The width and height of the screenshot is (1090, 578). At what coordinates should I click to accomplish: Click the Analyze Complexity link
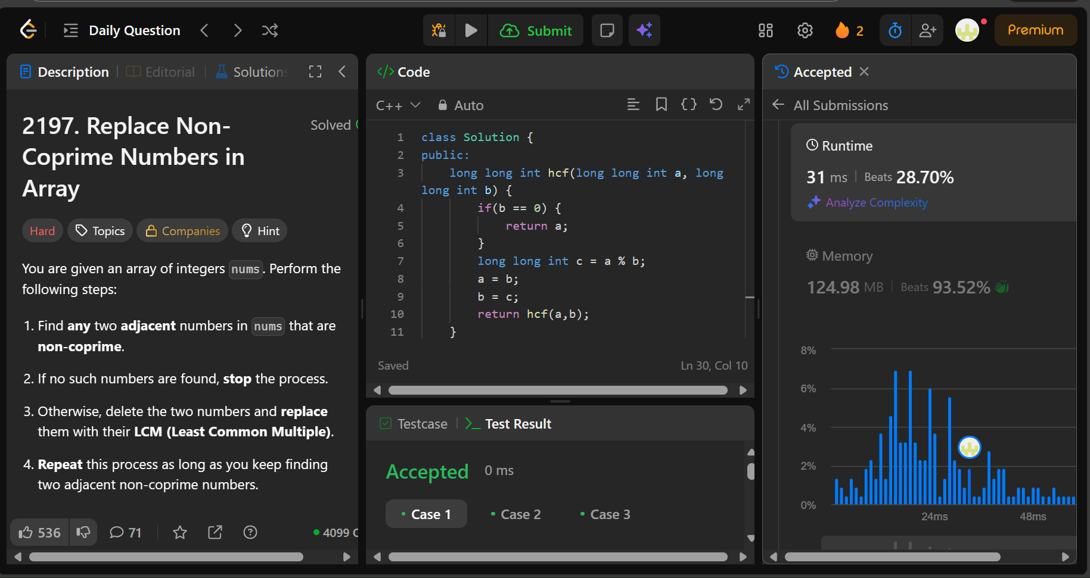(x=876, y=202)
